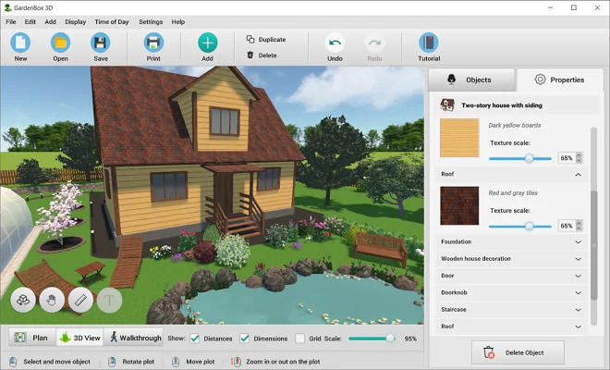The image size is (610, 370).
Task: Open the Properties tab
Action: click(560, 80)
